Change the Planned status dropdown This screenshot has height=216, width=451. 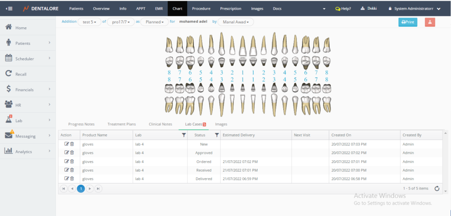[154, 22]
